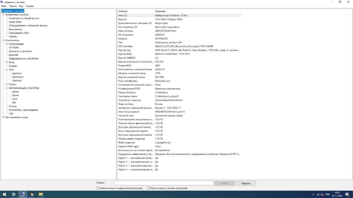Select the Имя пользователя row
Screen dimensions: 353x198
point(179,112)
